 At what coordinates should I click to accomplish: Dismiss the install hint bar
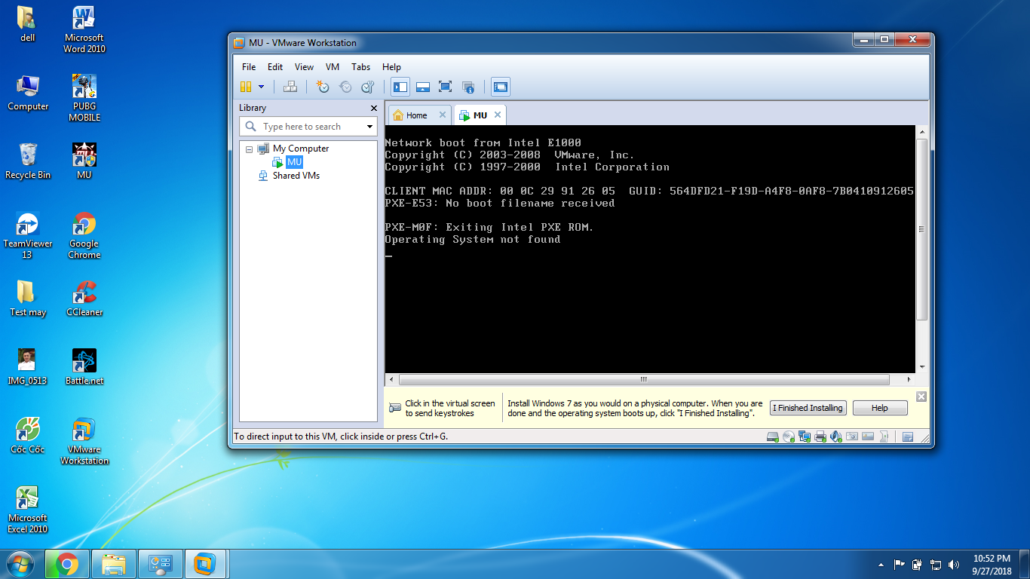pyautogui.click(x=921, y=397)
